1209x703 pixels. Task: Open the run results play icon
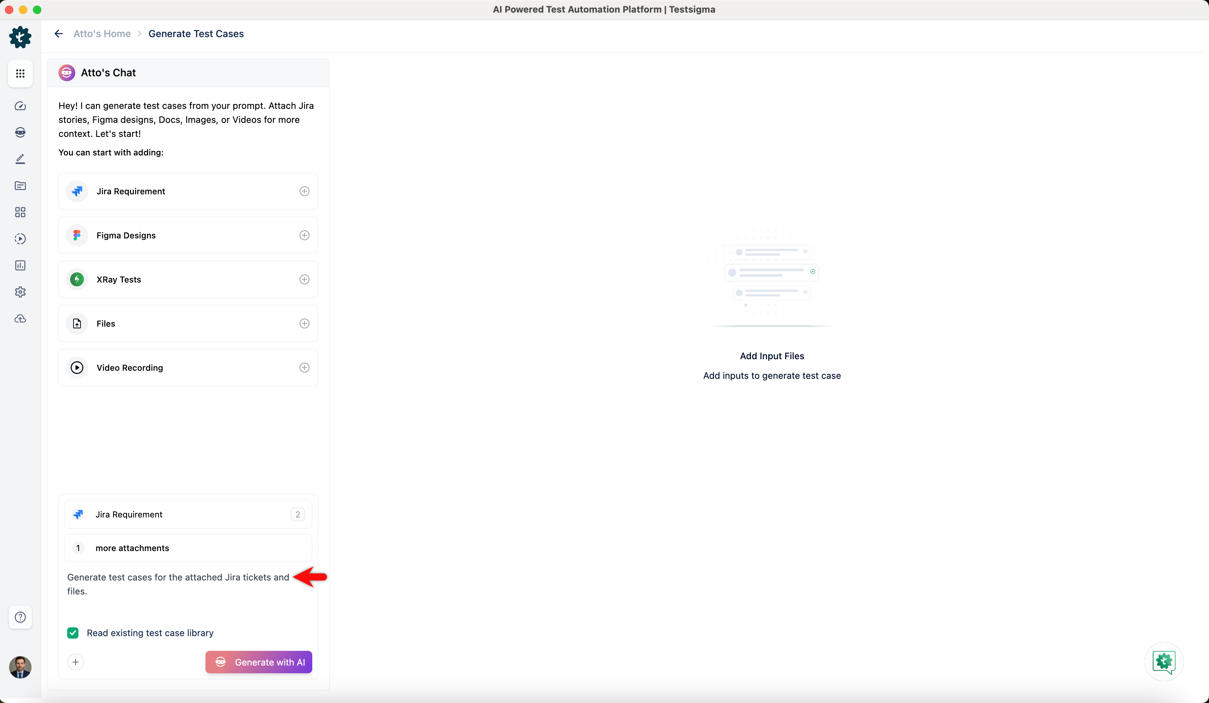tap(20, 238)
